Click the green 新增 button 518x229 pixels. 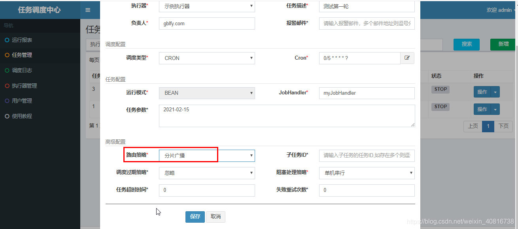coord(503,44)
